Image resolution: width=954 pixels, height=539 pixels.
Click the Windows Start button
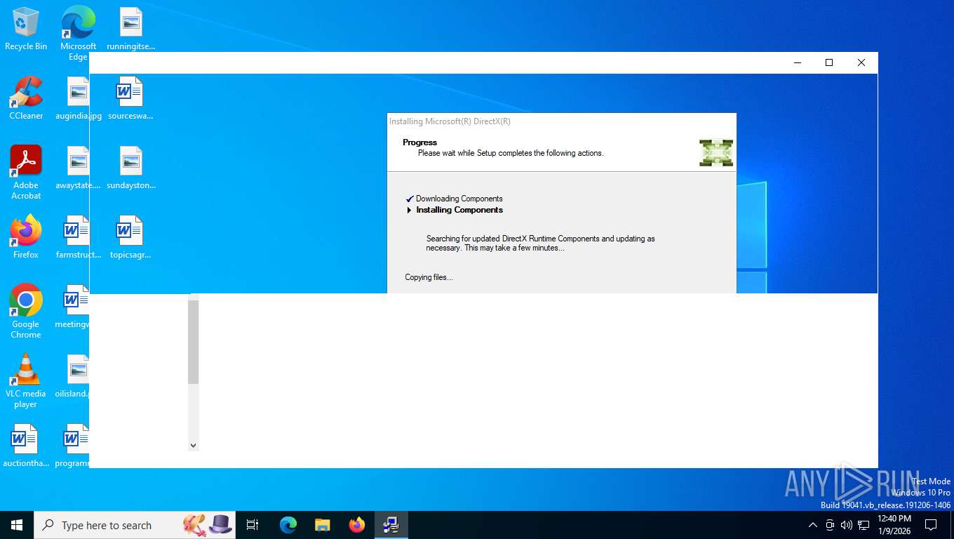tap(17, 525)
